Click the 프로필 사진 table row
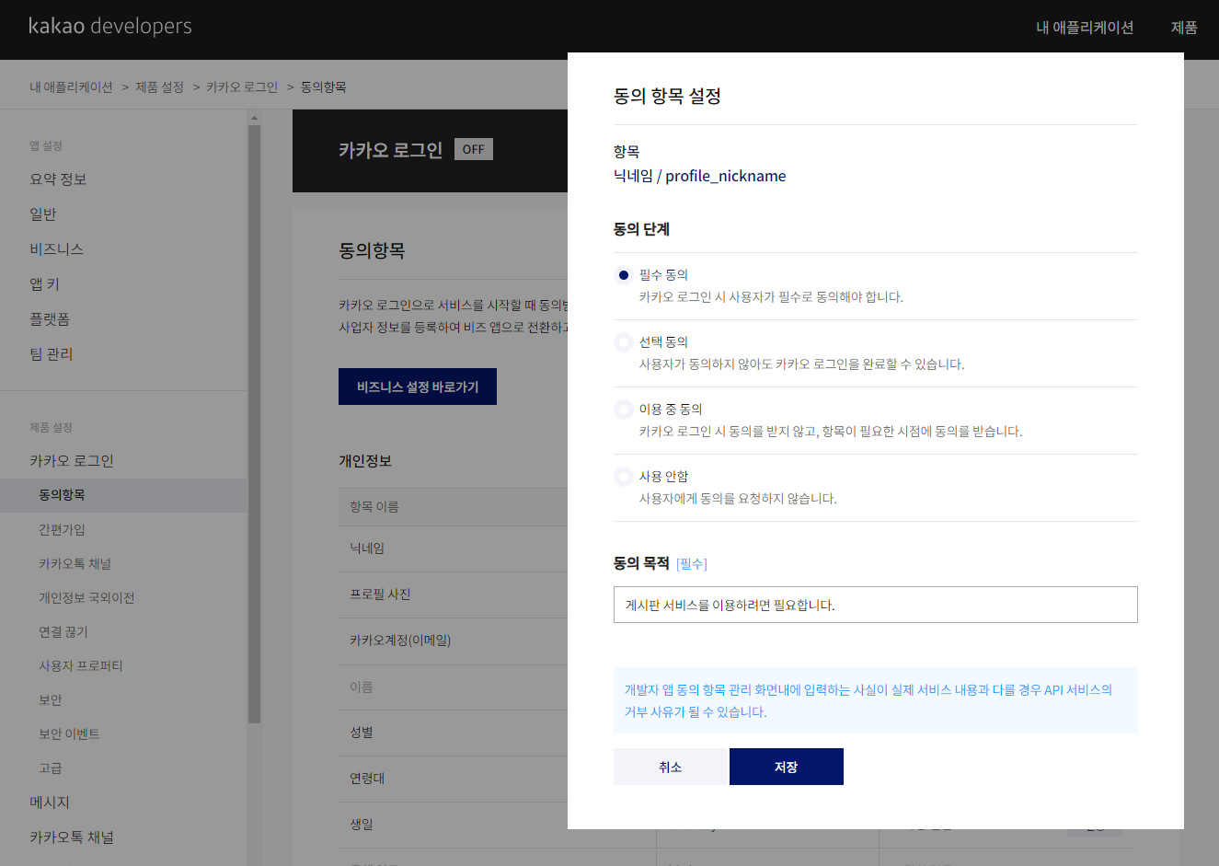 pos(453,595)
